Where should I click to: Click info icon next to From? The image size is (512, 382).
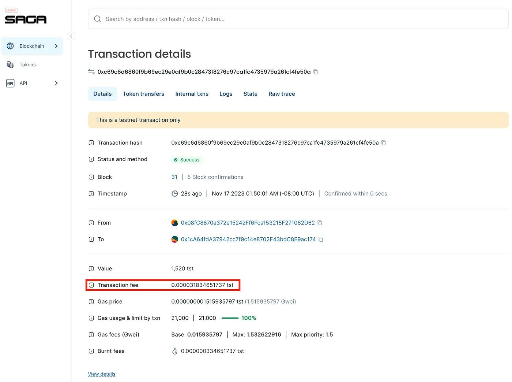91,223
